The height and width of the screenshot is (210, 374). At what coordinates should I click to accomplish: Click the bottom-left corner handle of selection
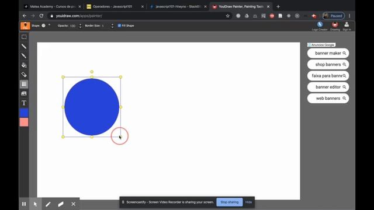pos(63,137)
